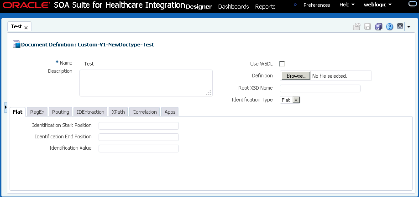Click the Browse... button for Definition file
419x197 pixels.
pos(296,76)
